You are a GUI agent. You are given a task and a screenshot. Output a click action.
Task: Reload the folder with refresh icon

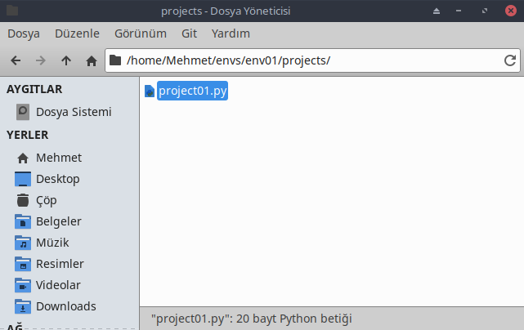(x=509, y=60)
